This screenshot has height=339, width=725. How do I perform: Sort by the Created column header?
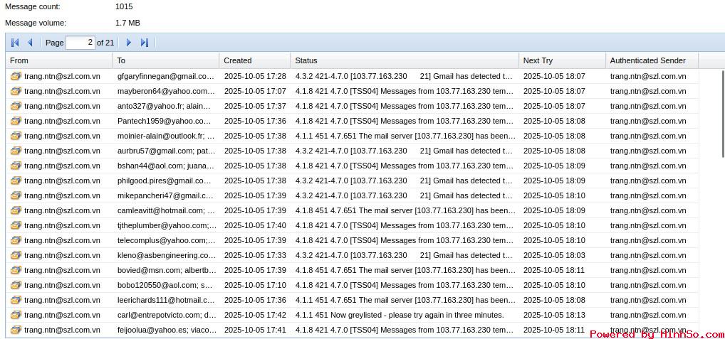coord(254,60)
